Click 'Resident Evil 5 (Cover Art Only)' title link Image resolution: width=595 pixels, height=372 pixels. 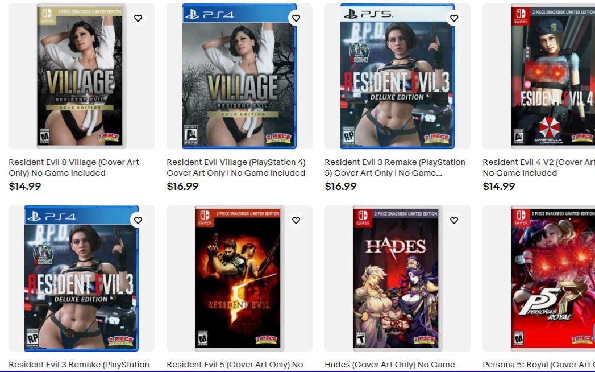(235, 365)
